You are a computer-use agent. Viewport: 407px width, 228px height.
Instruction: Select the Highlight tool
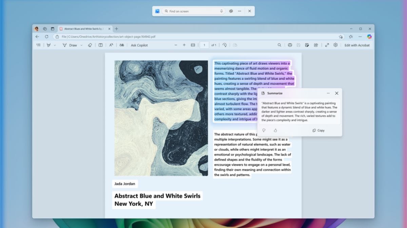click(49, 45)
